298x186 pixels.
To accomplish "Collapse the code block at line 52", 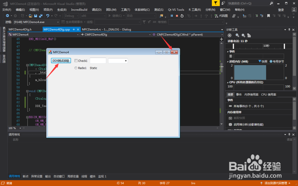I will [x=27, y=65].
